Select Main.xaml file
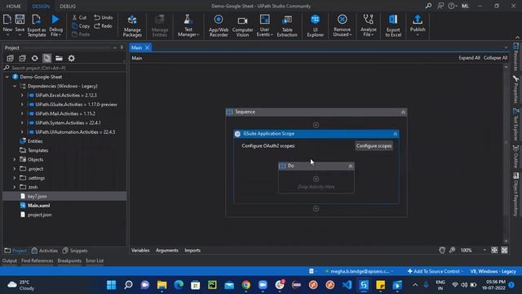 (x=38, y=205)
